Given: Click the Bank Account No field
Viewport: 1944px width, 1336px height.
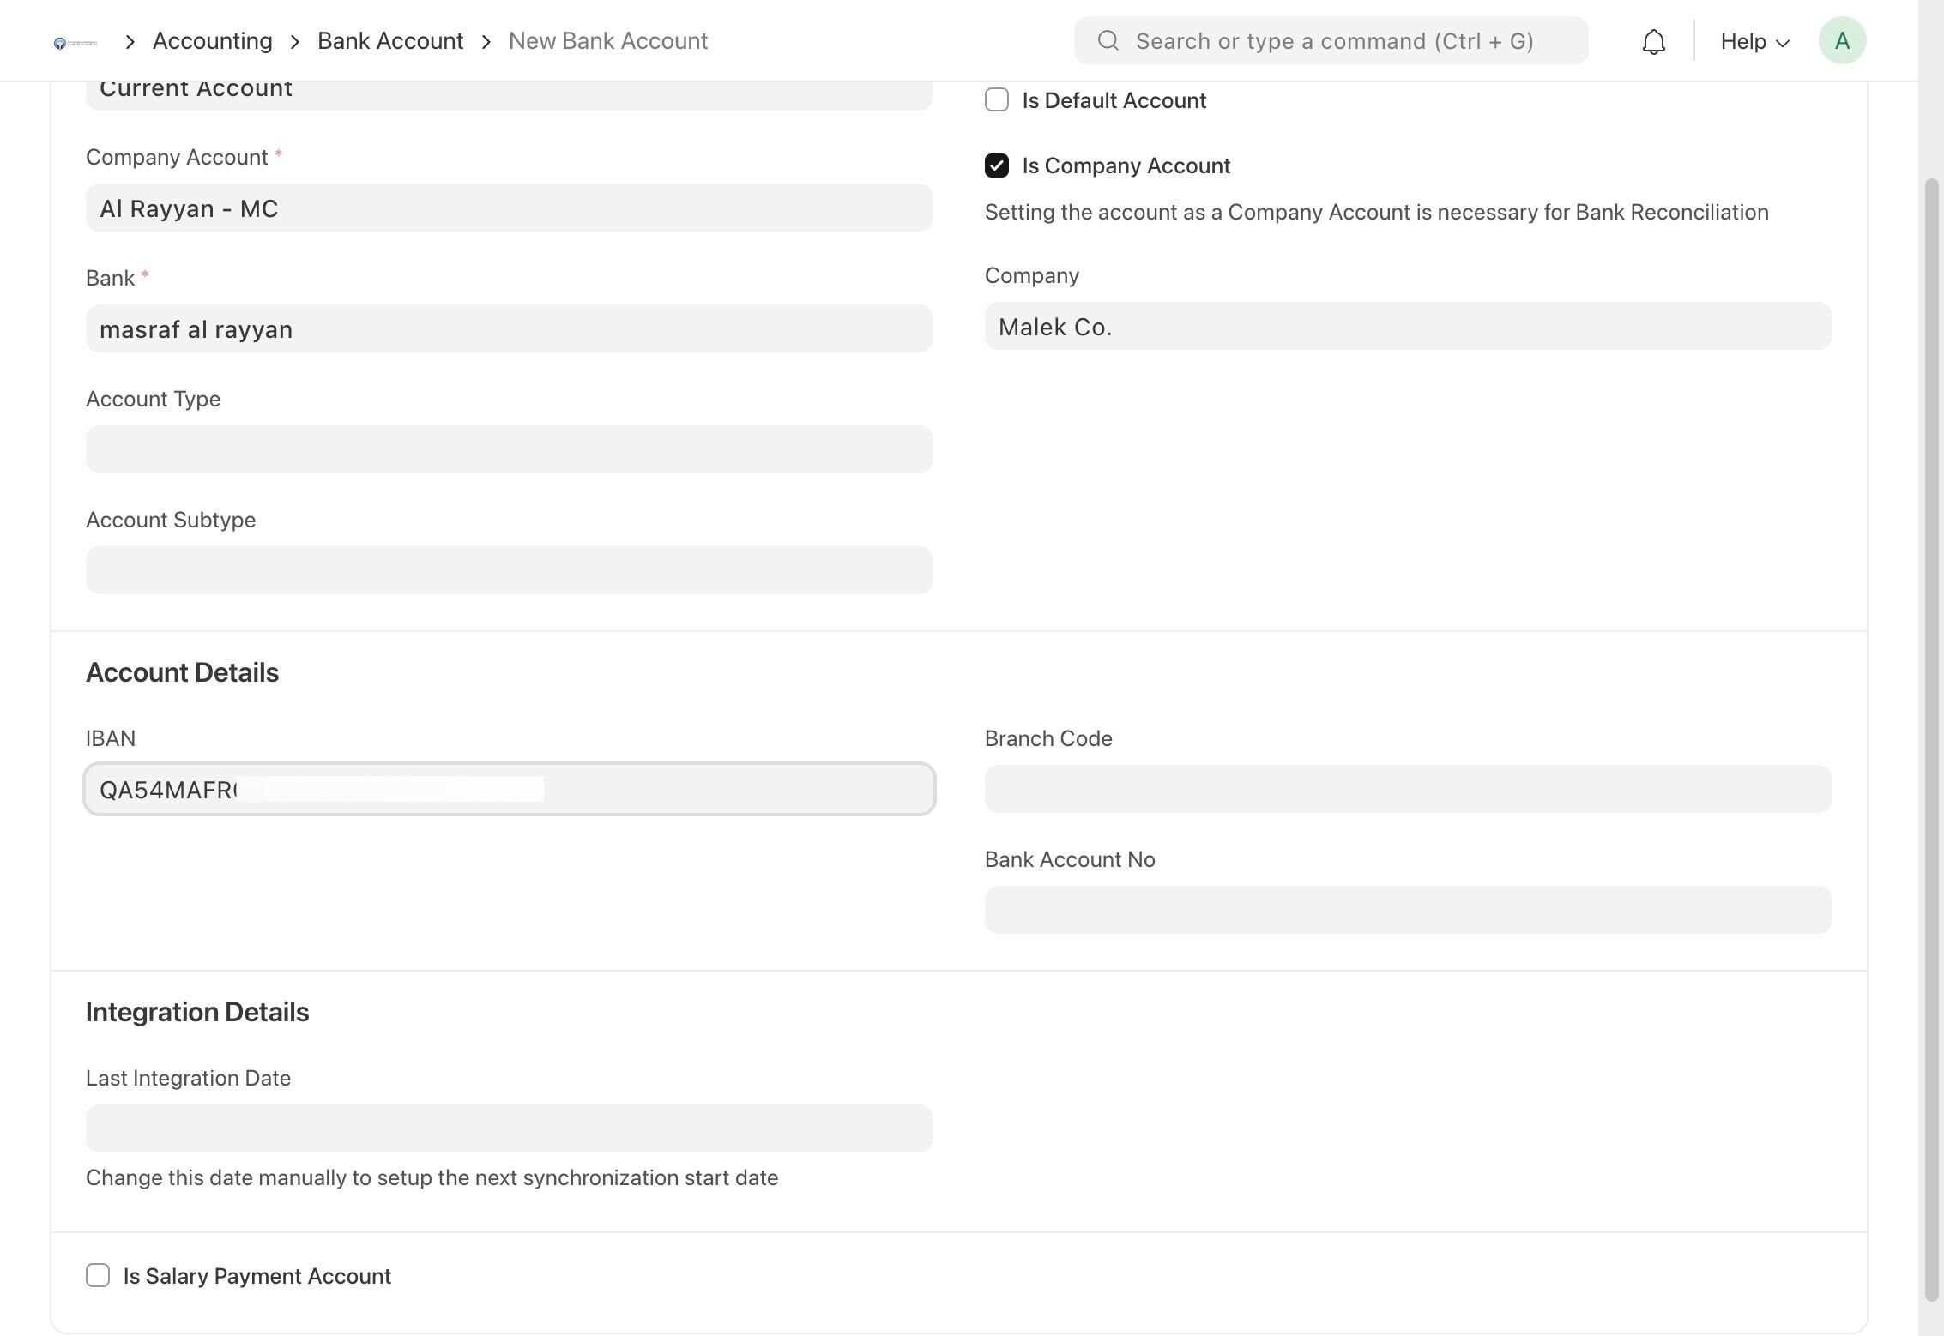Looking at the screenshot, I should point(1408,910).
